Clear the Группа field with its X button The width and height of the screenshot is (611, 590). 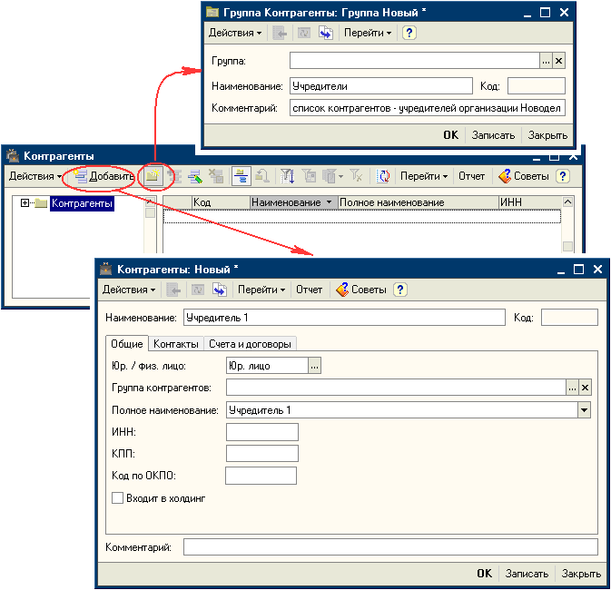pos(558,61)
